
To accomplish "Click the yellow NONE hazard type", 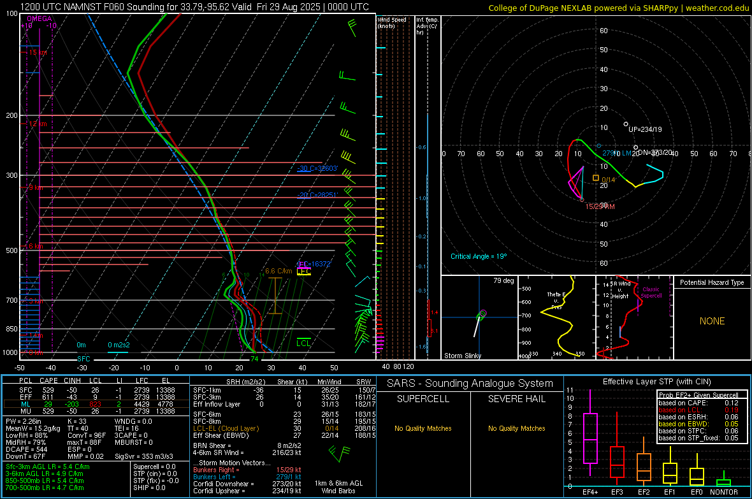I will point(712,321).
